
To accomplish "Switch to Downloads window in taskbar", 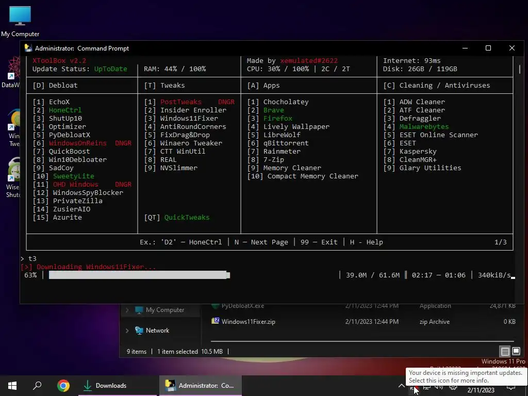I will 117,386.
